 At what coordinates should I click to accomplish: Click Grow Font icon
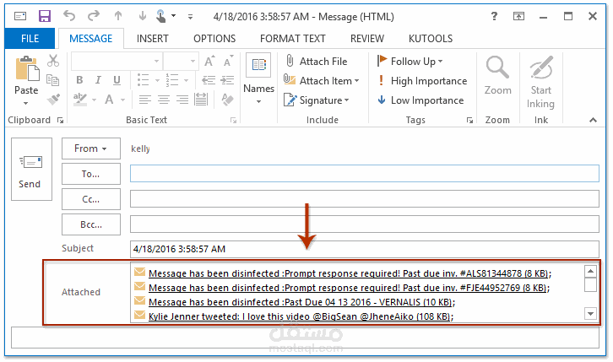(209, 62)
